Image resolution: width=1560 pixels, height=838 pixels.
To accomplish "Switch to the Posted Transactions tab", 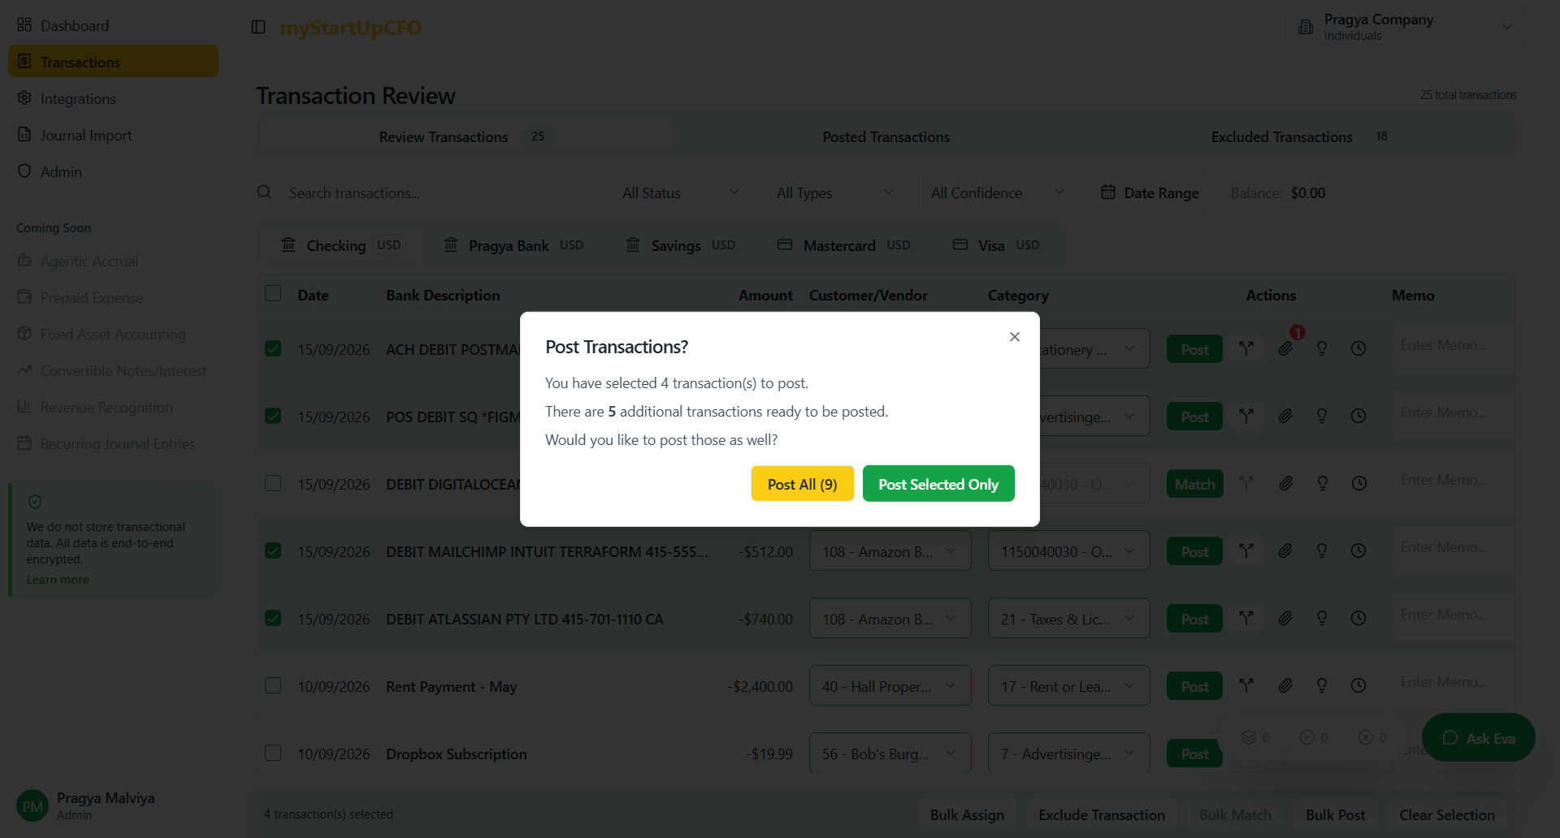I will [x=886, y=136].
